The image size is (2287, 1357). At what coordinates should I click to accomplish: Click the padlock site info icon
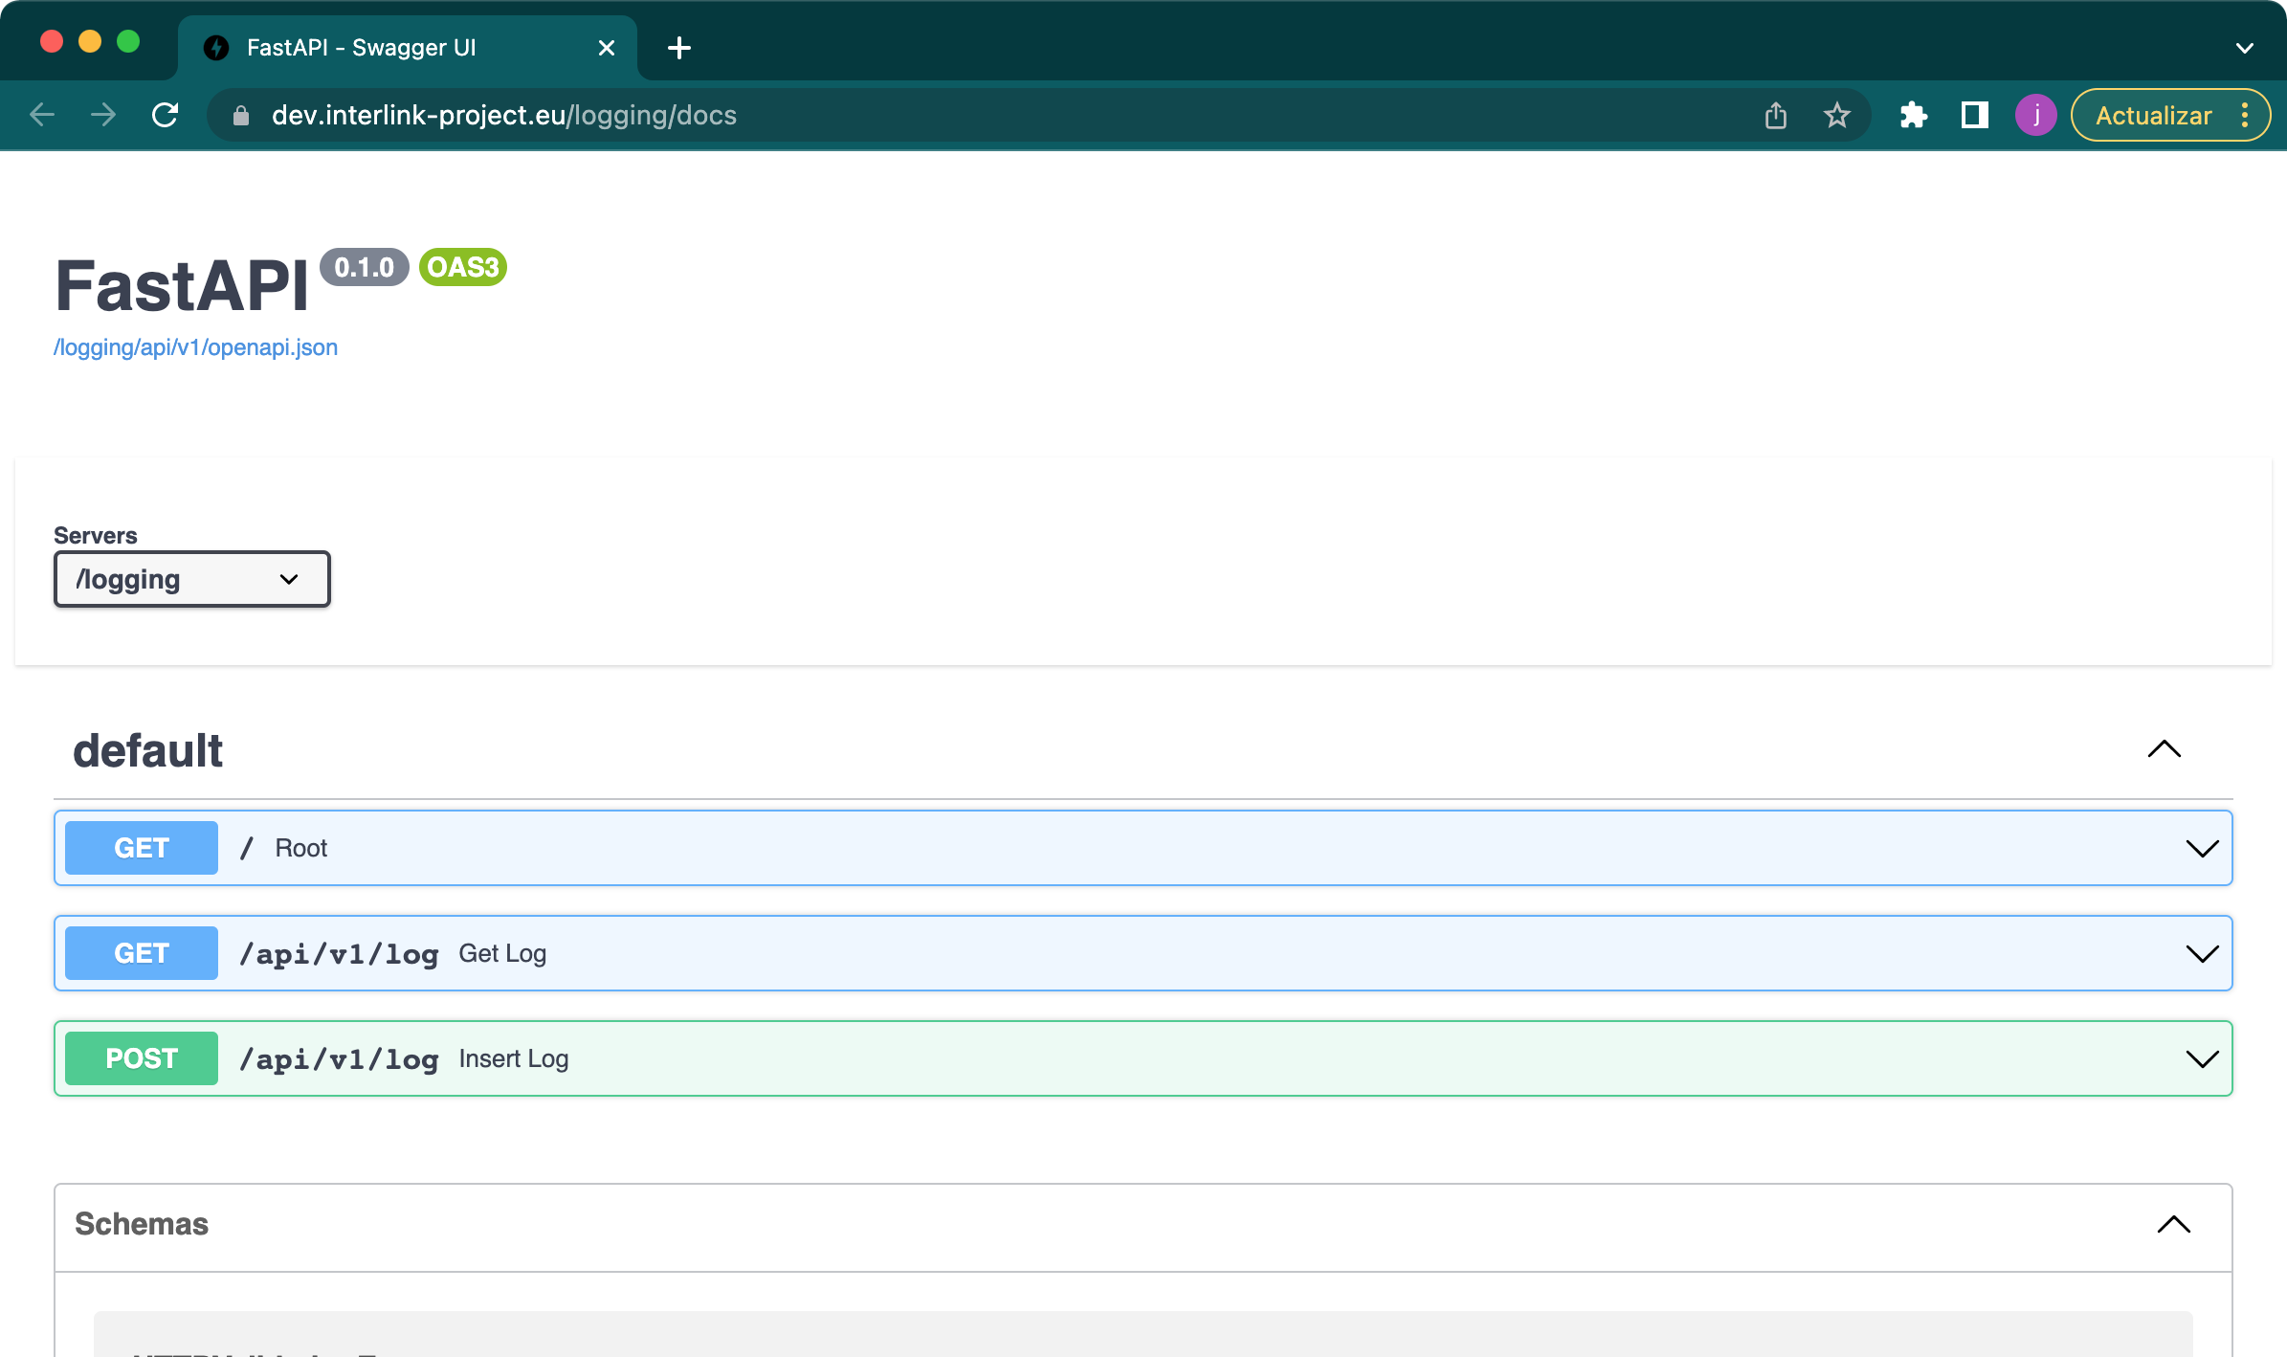(x=241, y=116)
